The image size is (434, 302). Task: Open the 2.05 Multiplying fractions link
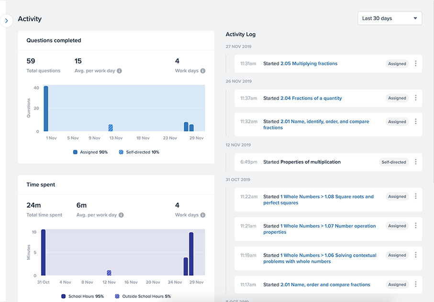309,64
